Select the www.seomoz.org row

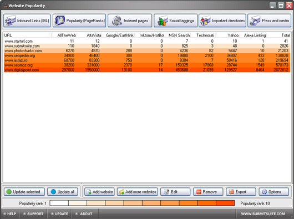(147, 65)
